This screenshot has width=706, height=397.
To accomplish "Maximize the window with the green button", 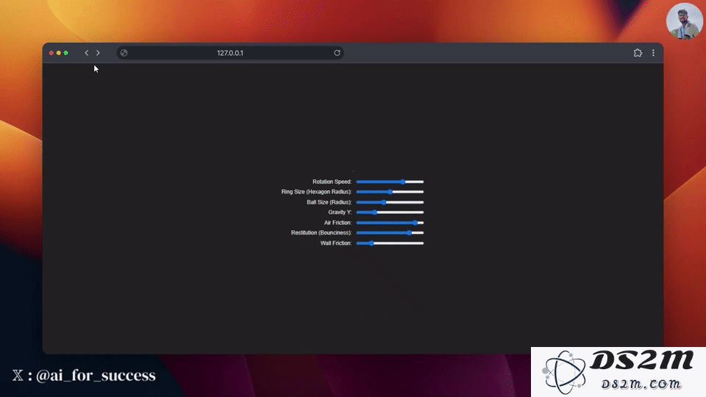I will 65,53.
